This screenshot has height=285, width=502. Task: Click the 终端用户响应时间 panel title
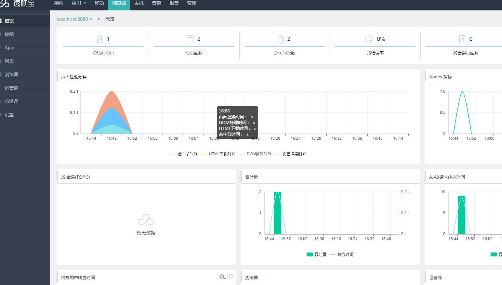pos(78,278)
